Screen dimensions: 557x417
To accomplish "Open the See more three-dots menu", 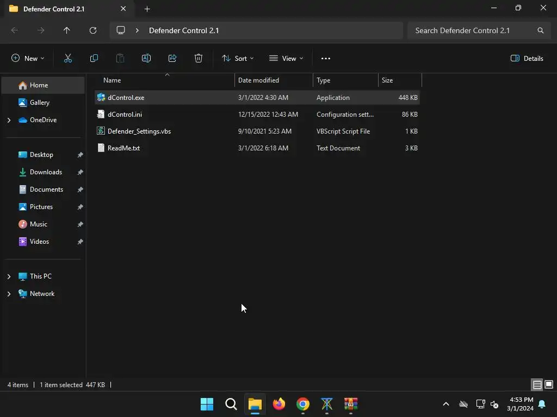I will point(326,59).
